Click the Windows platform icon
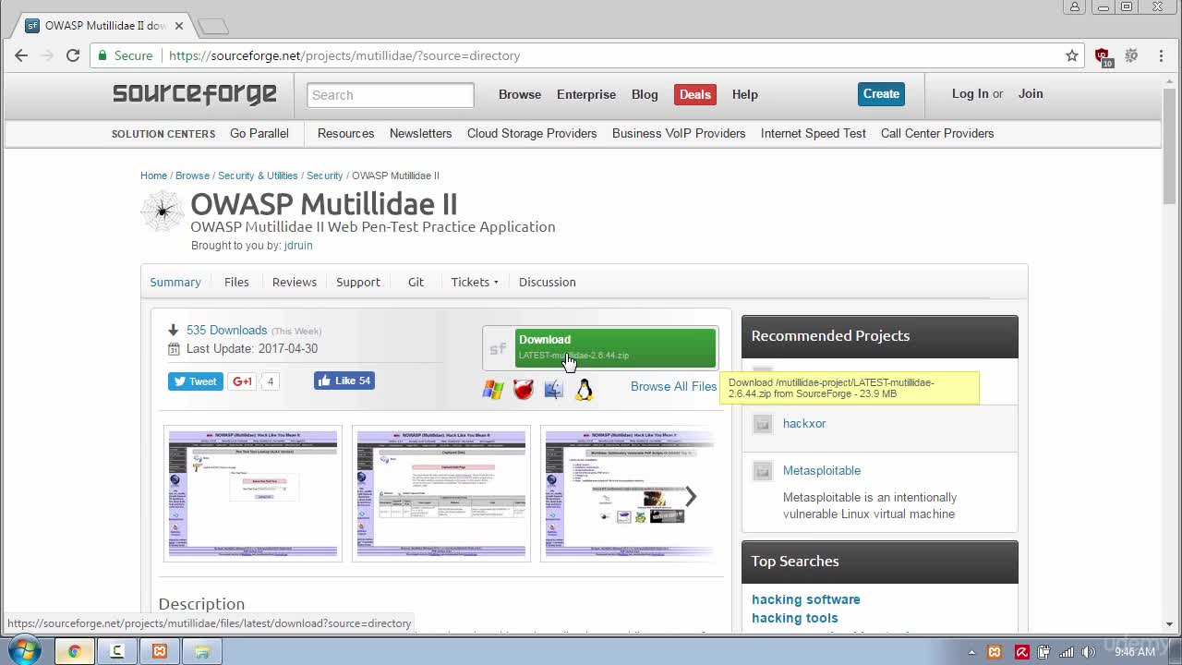The image size is (1182, 665). coord(493,390)
